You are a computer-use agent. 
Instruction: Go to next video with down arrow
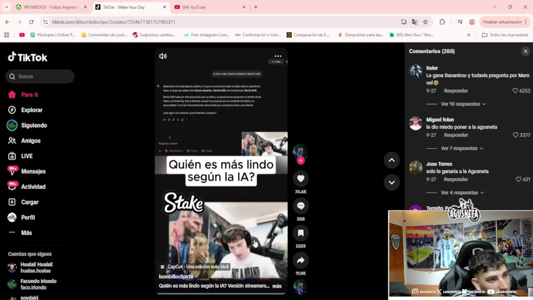pos(391,182)
